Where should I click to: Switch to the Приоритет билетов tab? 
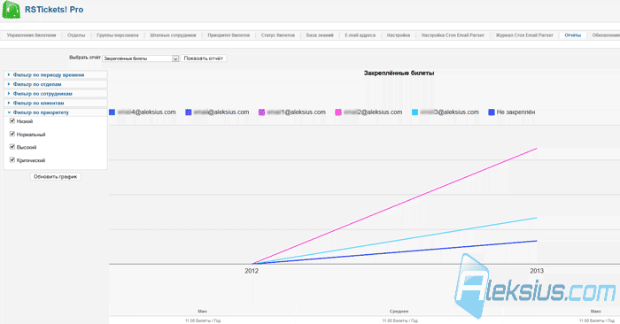coord(229,35)
